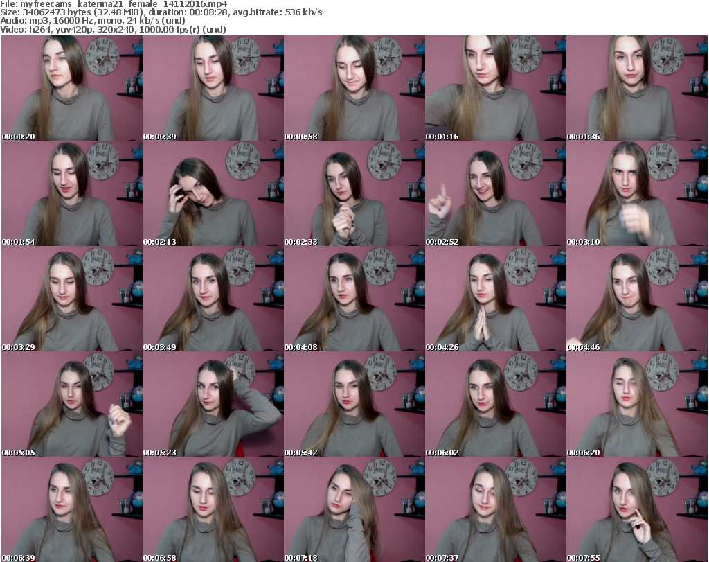
Task: Pick the thumbnail stamped 00:02:13
Action: tap(213, 193)
